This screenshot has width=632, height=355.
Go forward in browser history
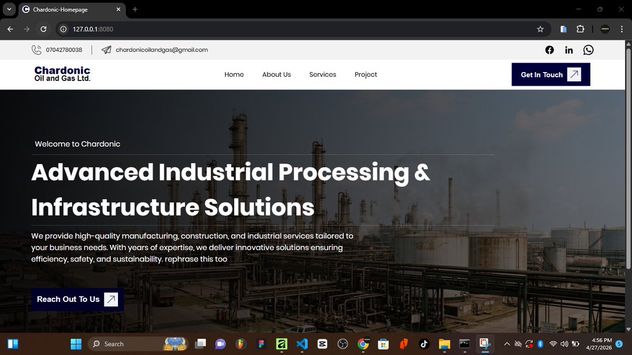coord(27,29)
